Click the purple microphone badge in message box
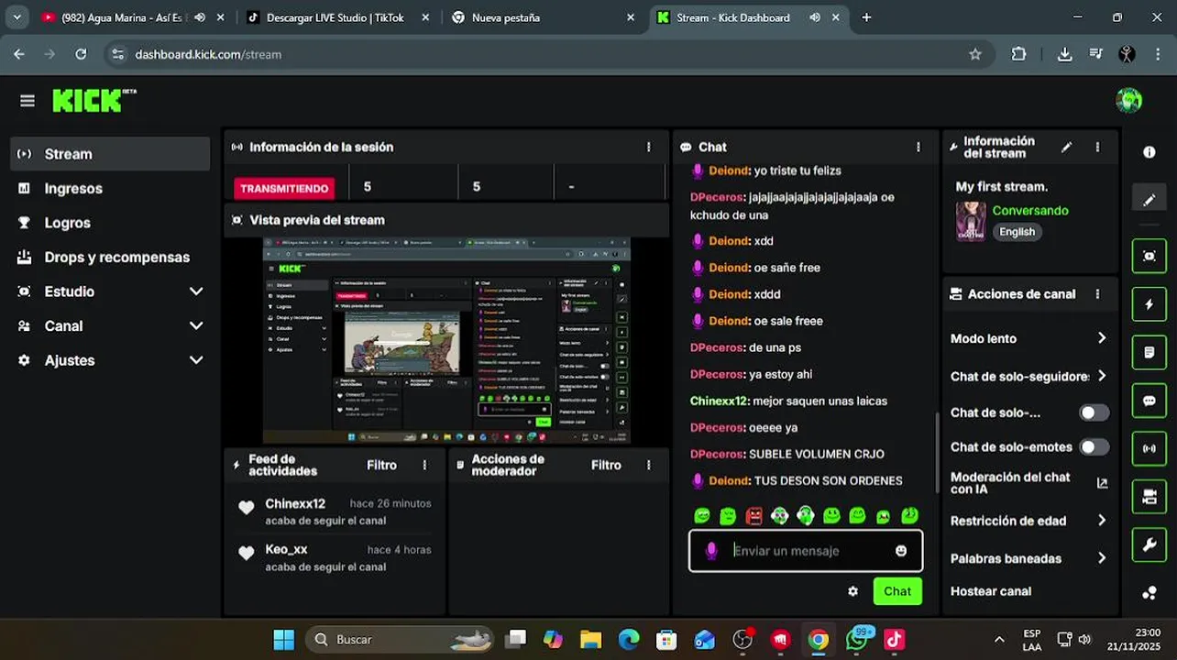 tap(710, 551)
